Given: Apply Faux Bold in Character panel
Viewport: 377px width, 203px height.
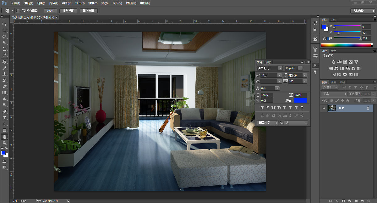Looking at the screenshot, I should [x=262, y=108].
